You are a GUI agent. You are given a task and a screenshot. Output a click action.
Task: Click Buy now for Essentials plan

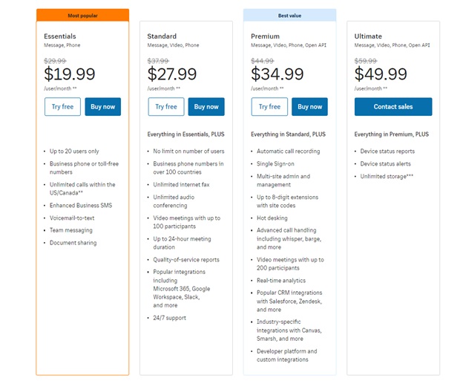coord(102,107)
